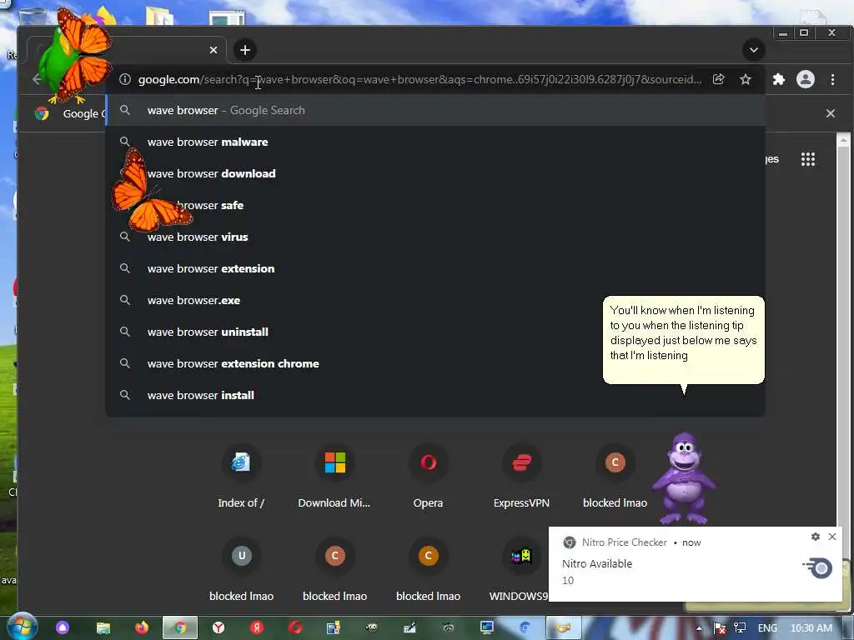Open 'Download Mi...' Microsoft shortcut
This screenshot has width=854, height=640.
[334, 477]
